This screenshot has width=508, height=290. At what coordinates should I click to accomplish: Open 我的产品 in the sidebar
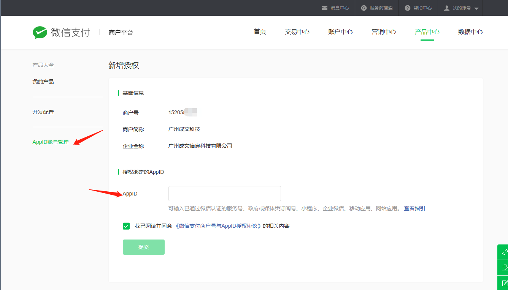click(43, 82)
